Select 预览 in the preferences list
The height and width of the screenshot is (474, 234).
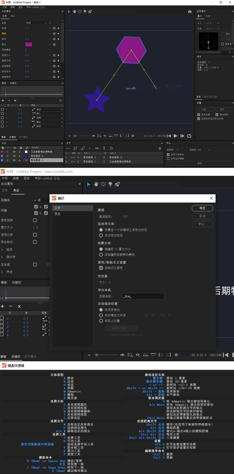coord(57,214)
